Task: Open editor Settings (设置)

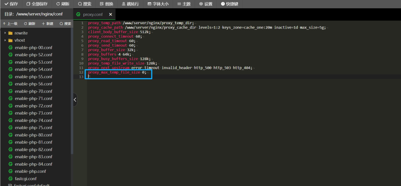Action: [x=206, y=4]
